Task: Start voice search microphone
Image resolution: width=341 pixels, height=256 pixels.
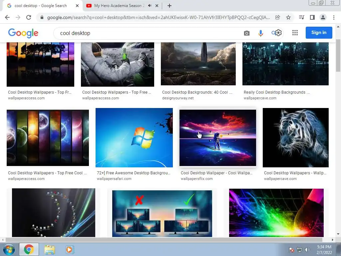Action: point(260,33)
